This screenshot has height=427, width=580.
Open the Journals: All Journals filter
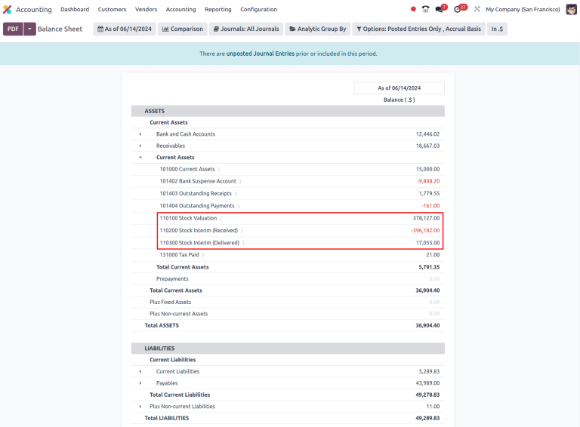coord(246,29)
